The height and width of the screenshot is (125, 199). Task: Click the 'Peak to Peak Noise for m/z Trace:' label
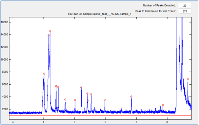click(x=156, y=11)
